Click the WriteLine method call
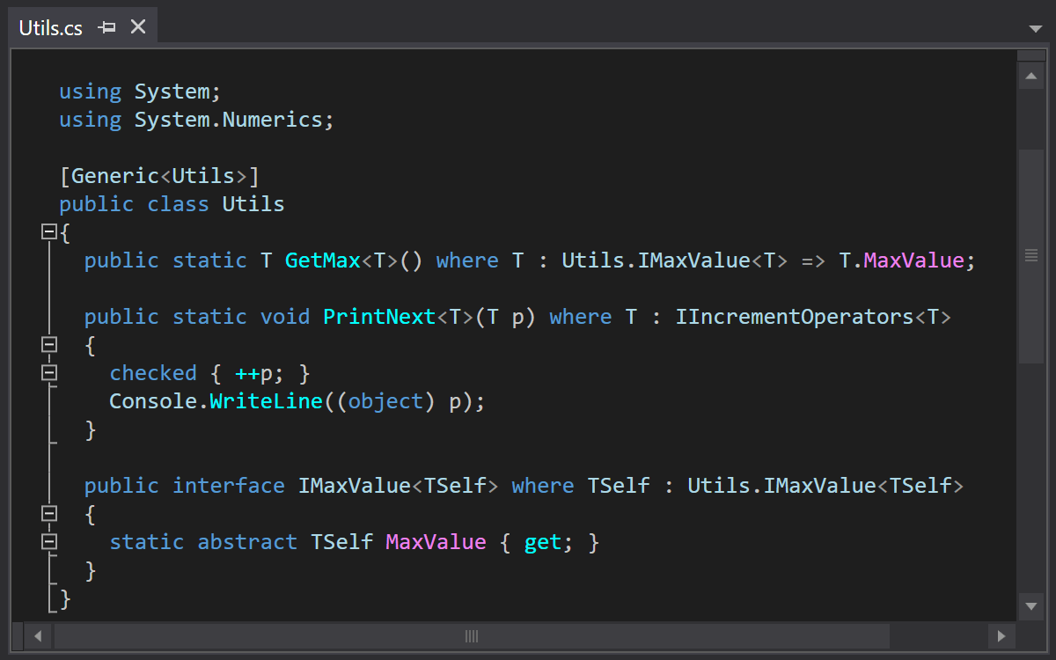The height and width of the screenshot is (660, 1056). [x=266, y=401]
